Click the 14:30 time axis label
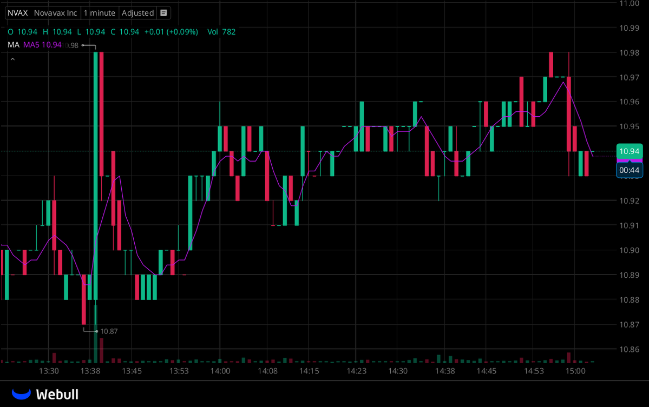The image size is (649, 407). point(398,371)
